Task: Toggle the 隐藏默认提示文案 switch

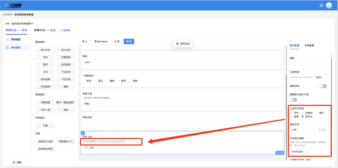Action: tap(293, 99)
